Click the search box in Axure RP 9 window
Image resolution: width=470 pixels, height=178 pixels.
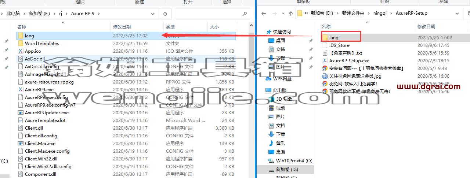213,14
